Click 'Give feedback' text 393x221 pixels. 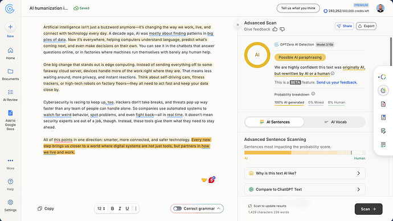[x=257, y=29]
